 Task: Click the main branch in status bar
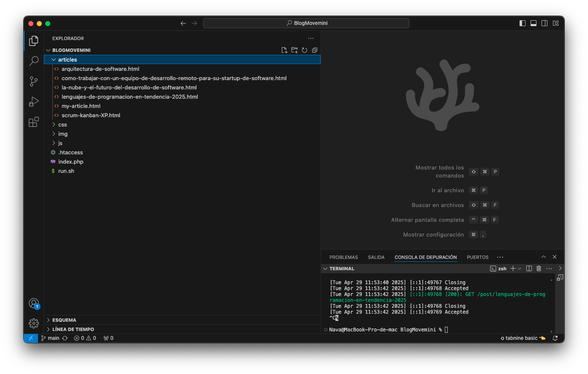click(x=50, y=338)
